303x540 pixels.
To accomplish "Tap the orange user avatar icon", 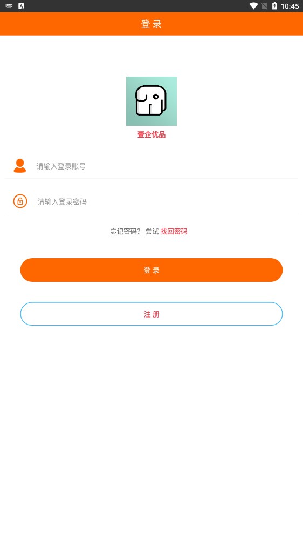I will [x=19, y=166].
